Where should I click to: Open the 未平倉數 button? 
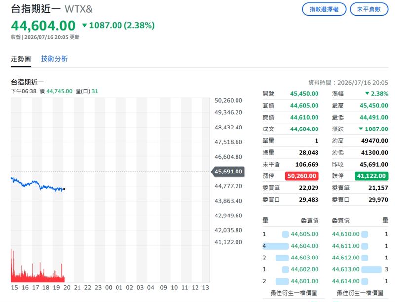[369, 9]
